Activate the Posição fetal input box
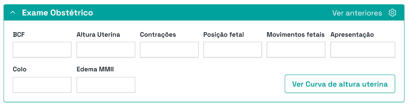 233,50
